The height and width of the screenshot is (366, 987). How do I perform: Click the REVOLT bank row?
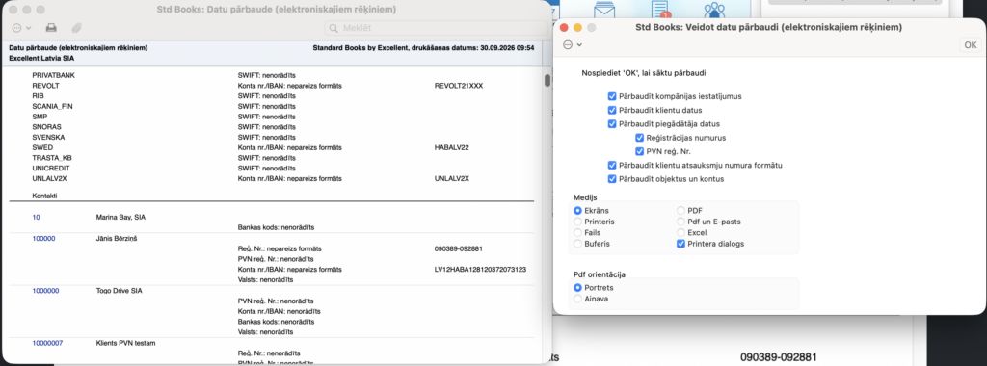coord(45,85)
